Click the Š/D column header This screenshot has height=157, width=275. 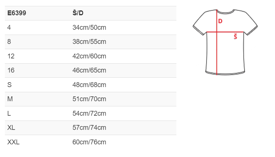pos(78,13)
